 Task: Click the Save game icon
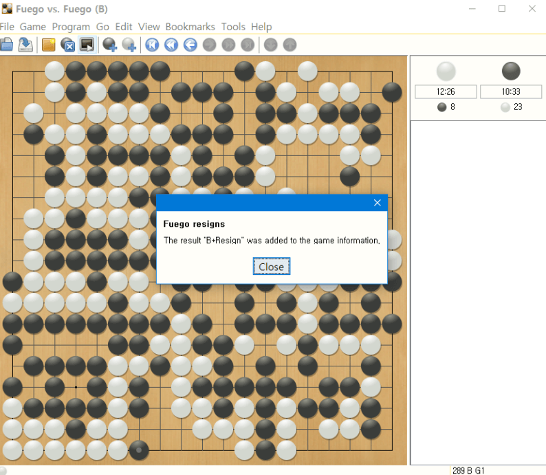(x=25, y=45)
